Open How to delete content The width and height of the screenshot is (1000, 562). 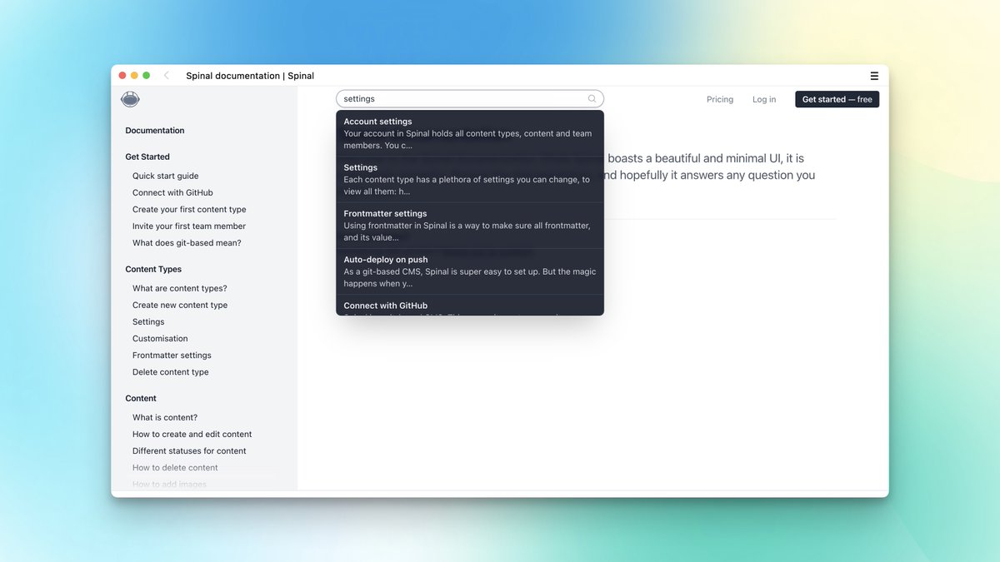pyautogui.click(x=175, y=468)
